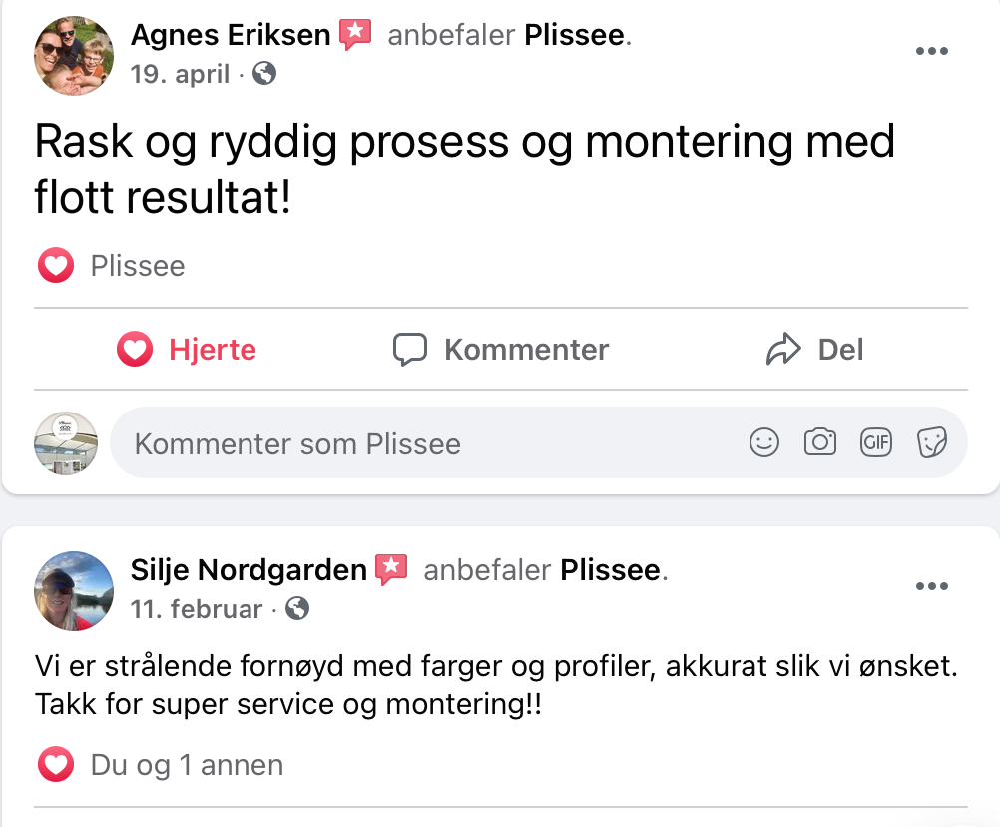Open the GIF picker in comment box

tap(875, 442)
